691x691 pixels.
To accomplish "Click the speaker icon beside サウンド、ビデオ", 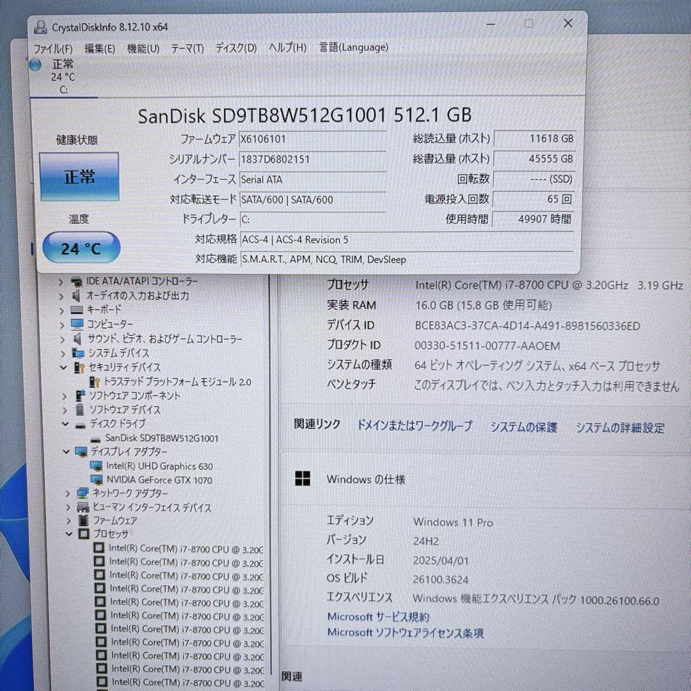I will pyautogui.click(x=77, y=339).
